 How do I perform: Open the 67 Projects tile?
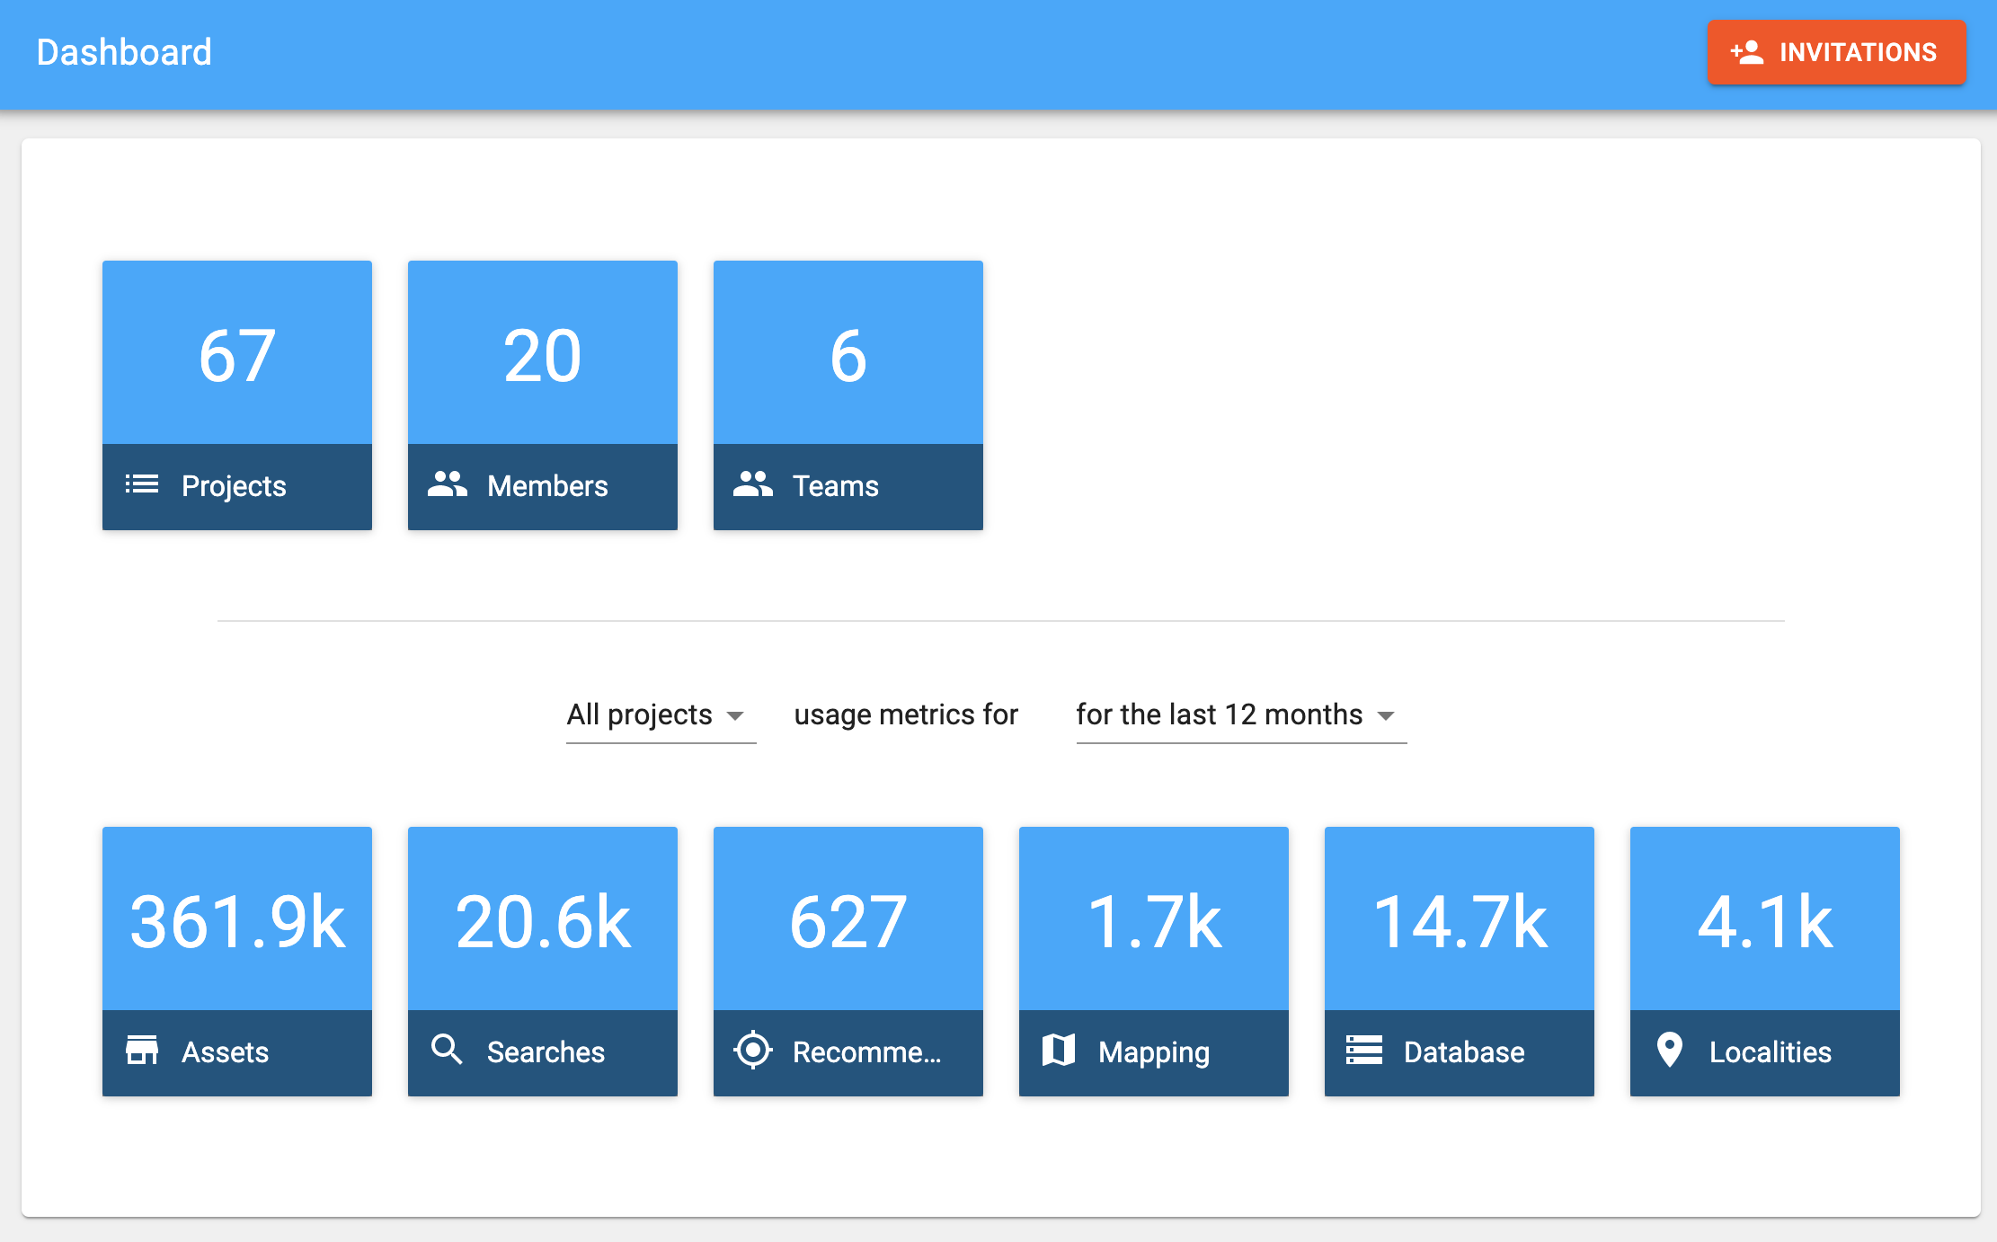coord(237,356)
